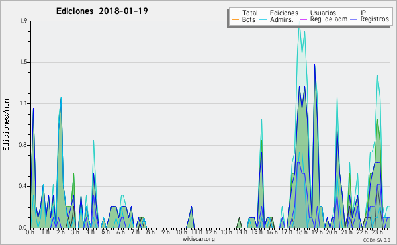
Task: Select the 'IP' legend entry
Action: pyautogui.click(x=363, y=13)
